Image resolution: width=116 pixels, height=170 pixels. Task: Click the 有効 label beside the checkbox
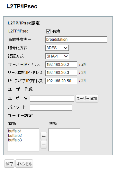(x=56, y=31)
